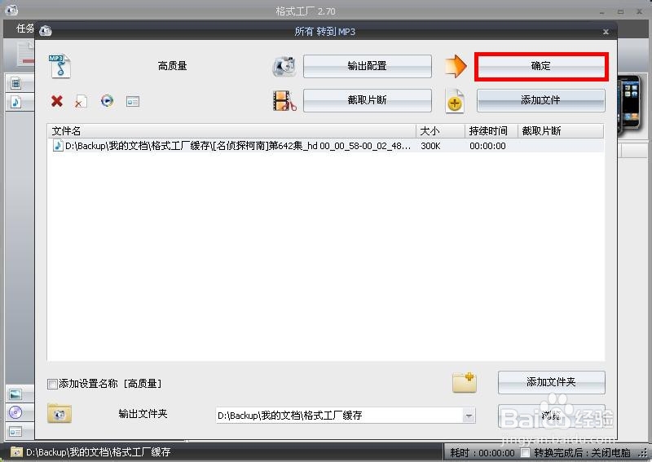Viewport: 652px width, 462px height.
Task: Sort by 大小 column header
Action: tap(440, 131)
